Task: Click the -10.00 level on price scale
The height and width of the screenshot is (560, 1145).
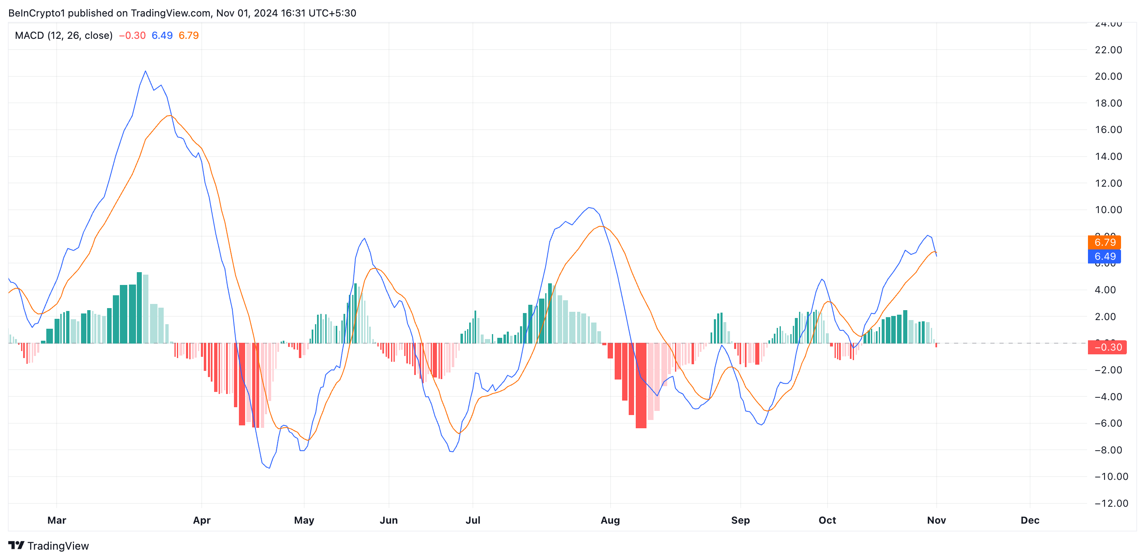Action: [x=1111, y=477]
